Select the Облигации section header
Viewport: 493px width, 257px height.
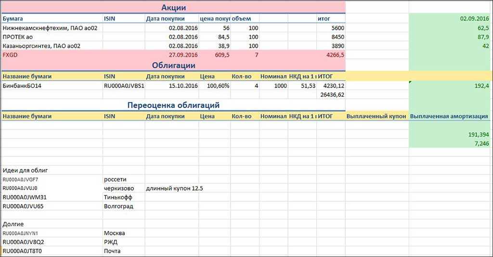tap(173, 65)
